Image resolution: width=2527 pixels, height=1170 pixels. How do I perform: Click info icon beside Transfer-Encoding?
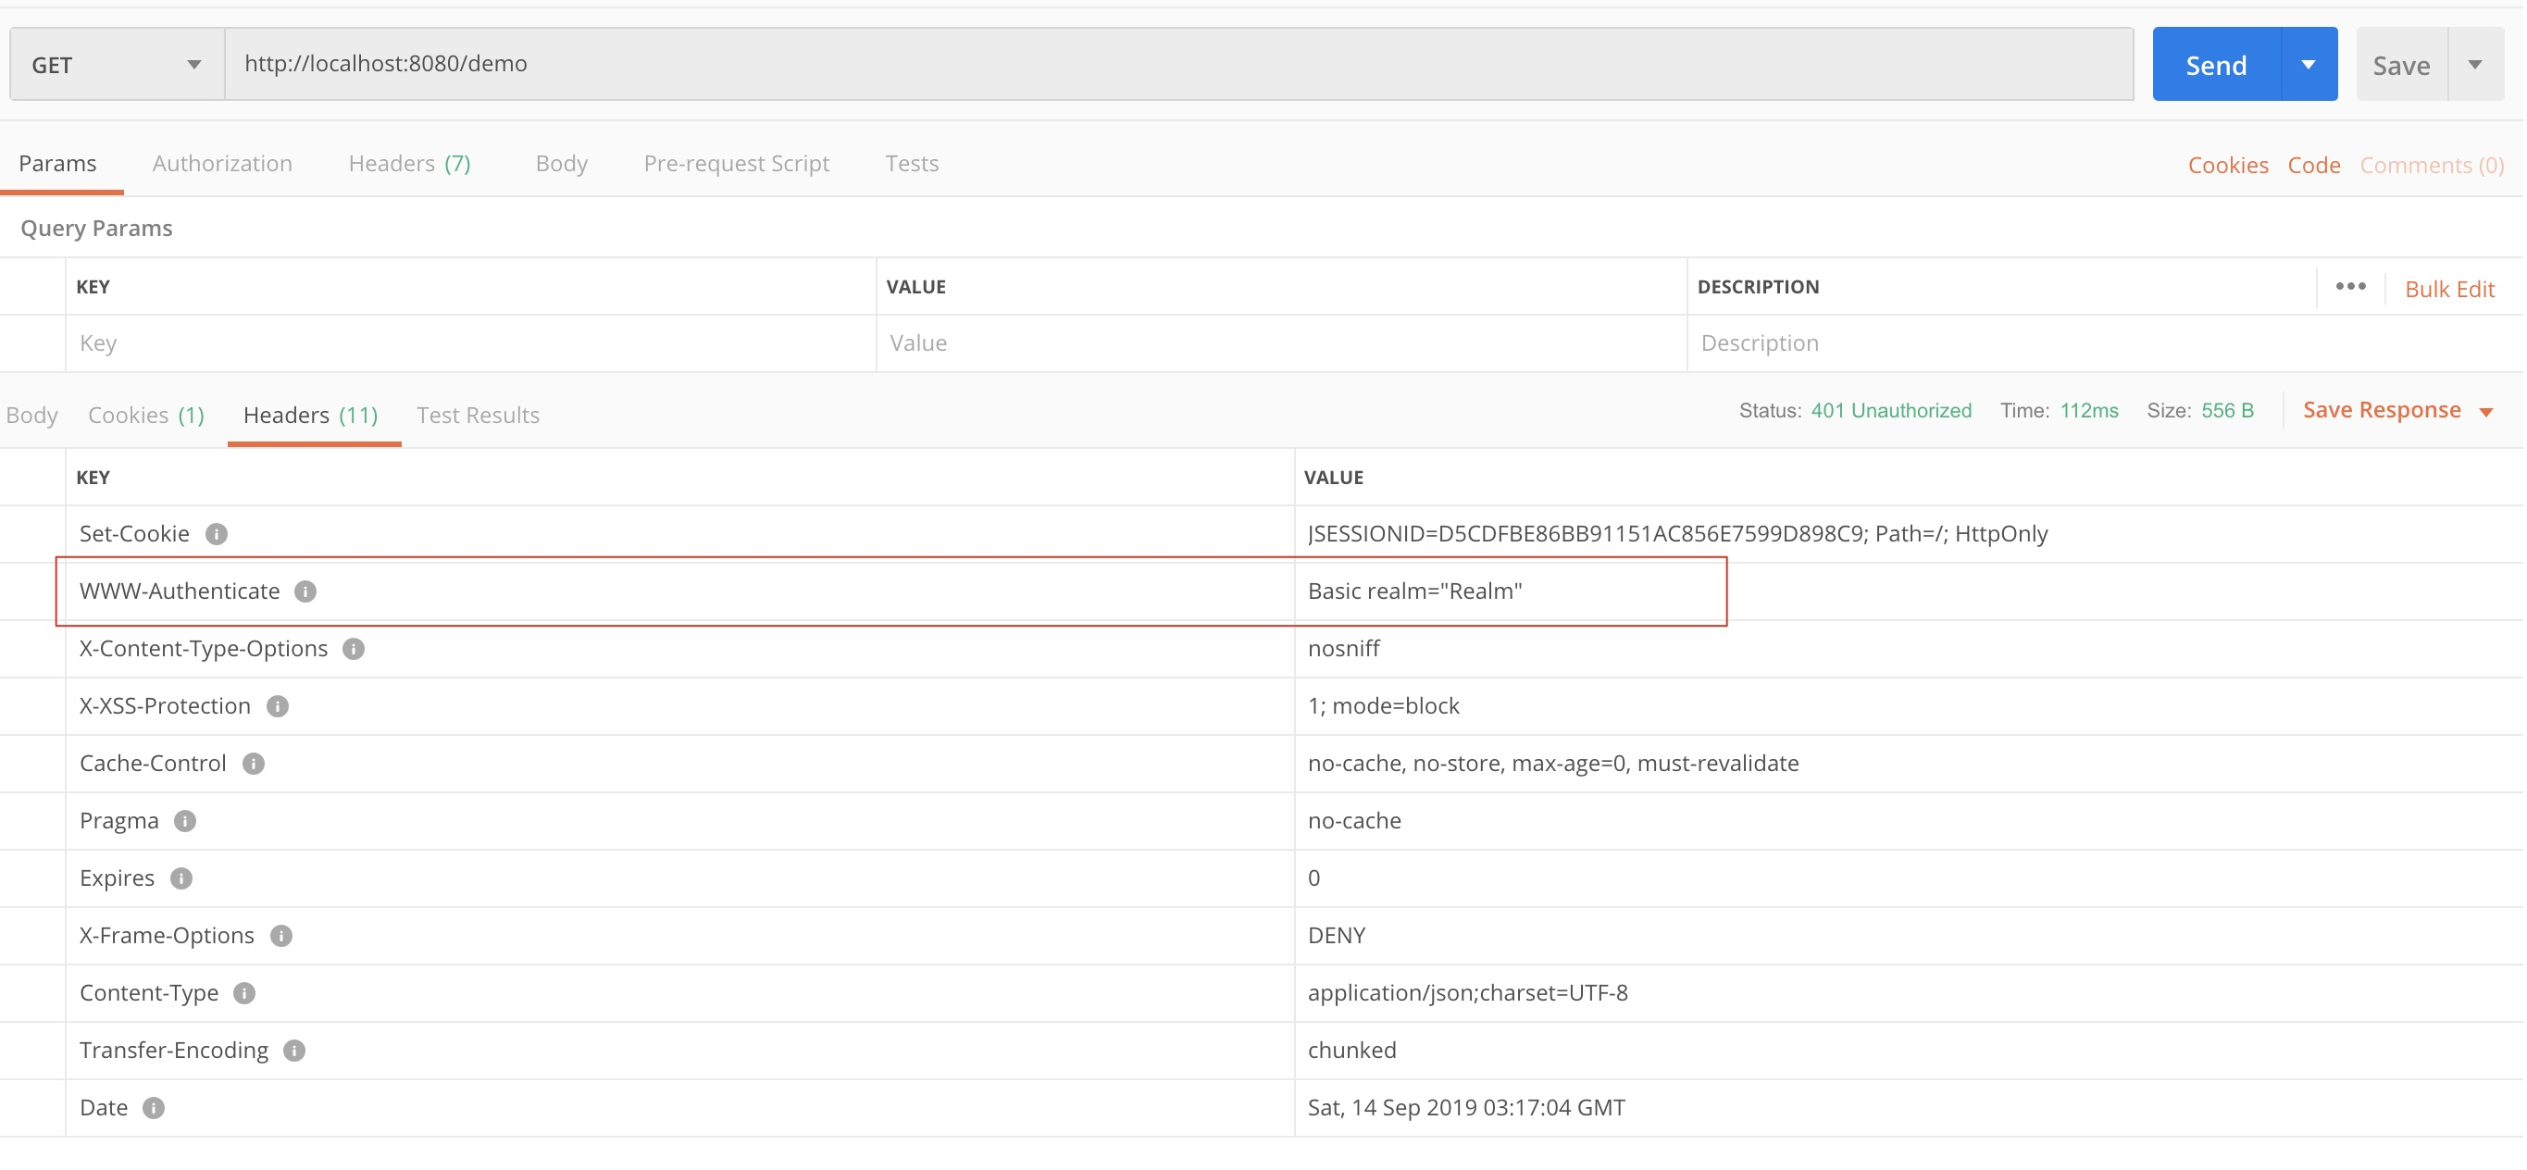pos(294,1051)
